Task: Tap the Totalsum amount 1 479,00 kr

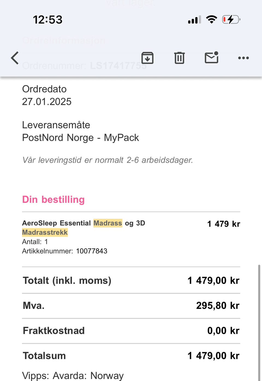Action: [x=213, y=356]
